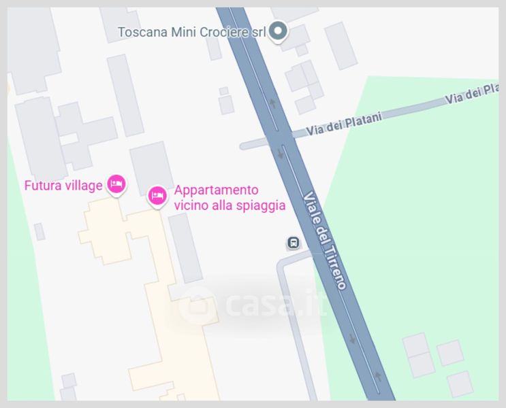This screenshot has height=408, width=506.
Task: Click the partial Via dei Pla label at edge
Action: click(472, 94)
